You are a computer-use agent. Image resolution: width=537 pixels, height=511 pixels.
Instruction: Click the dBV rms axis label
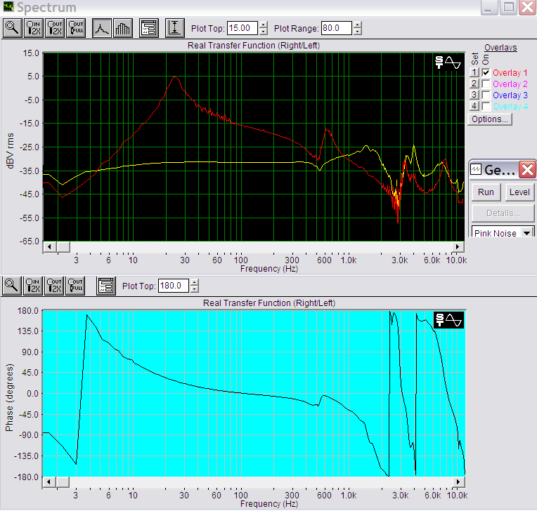pos(11,150)
